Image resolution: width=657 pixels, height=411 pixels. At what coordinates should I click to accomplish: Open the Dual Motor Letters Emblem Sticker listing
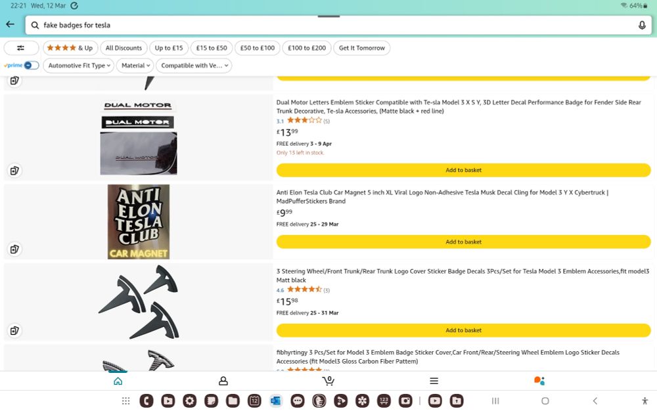coord(459,107)
